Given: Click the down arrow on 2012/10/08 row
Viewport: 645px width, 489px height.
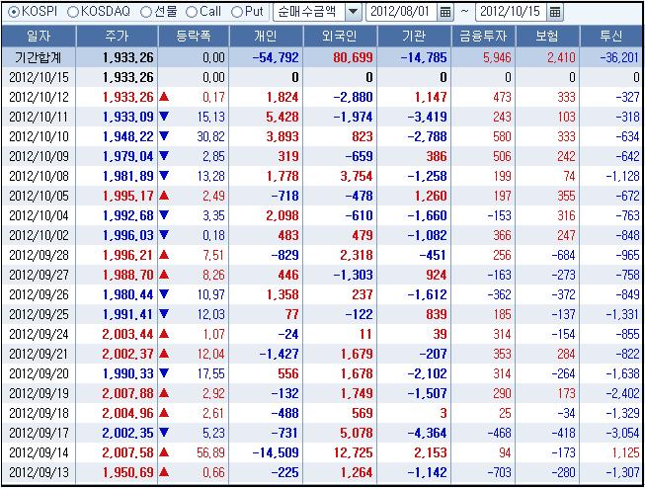Looking at the screenshot, I should (x=164, y=176).
